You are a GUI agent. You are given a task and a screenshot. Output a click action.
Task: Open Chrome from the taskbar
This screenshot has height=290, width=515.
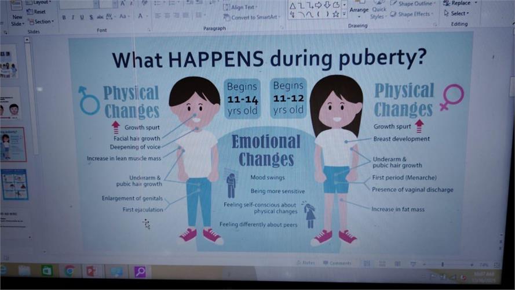pos(69,271)
